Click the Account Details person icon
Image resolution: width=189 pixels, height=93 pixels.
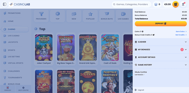(136, 57)
